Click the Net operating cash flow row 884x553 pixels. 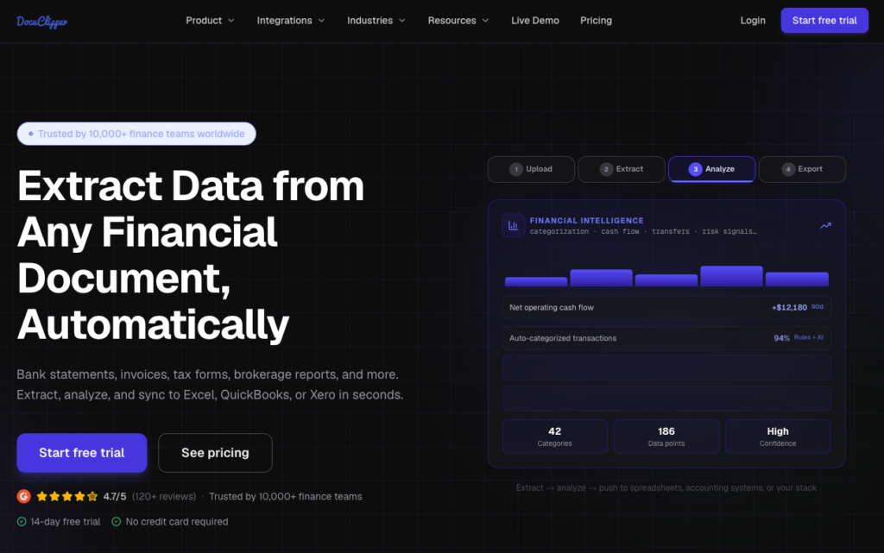pos(666,307)
